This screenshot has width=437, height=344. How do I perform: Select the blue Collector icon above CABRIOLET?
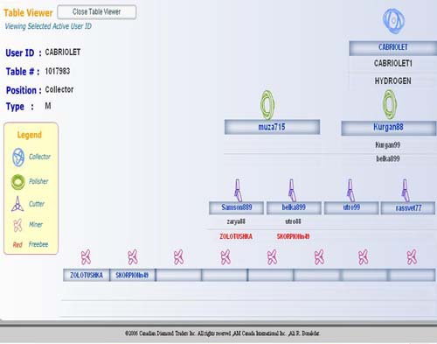[393, 21]
